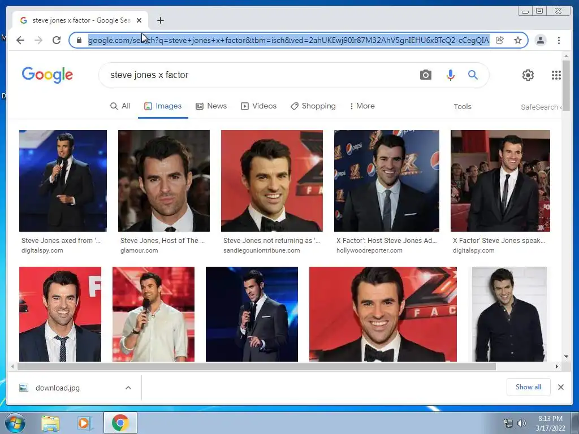Go to the Google logo homepage

[47, 75]
